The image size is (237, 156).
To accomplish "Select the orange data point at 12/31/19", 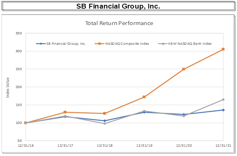I will pos(144,97).
